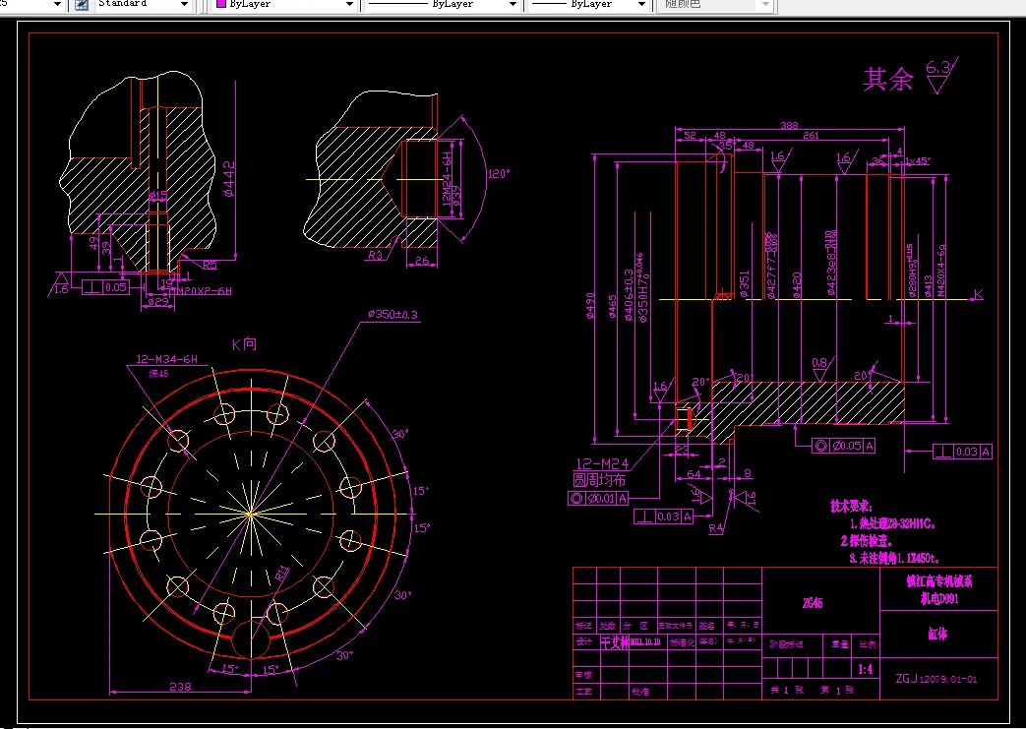Click the ø350±0.3 bolt circle dimension
The image size is (1026, 729).
[392, 315]
